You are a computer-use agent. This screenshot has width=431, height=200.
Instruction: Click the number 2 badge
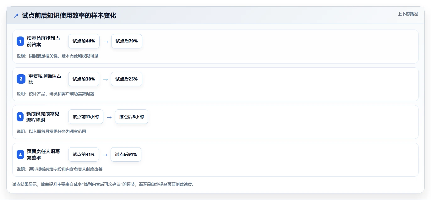tap(20, 79)
